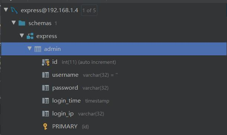Collapse the express schema arrow

(22, 35)
